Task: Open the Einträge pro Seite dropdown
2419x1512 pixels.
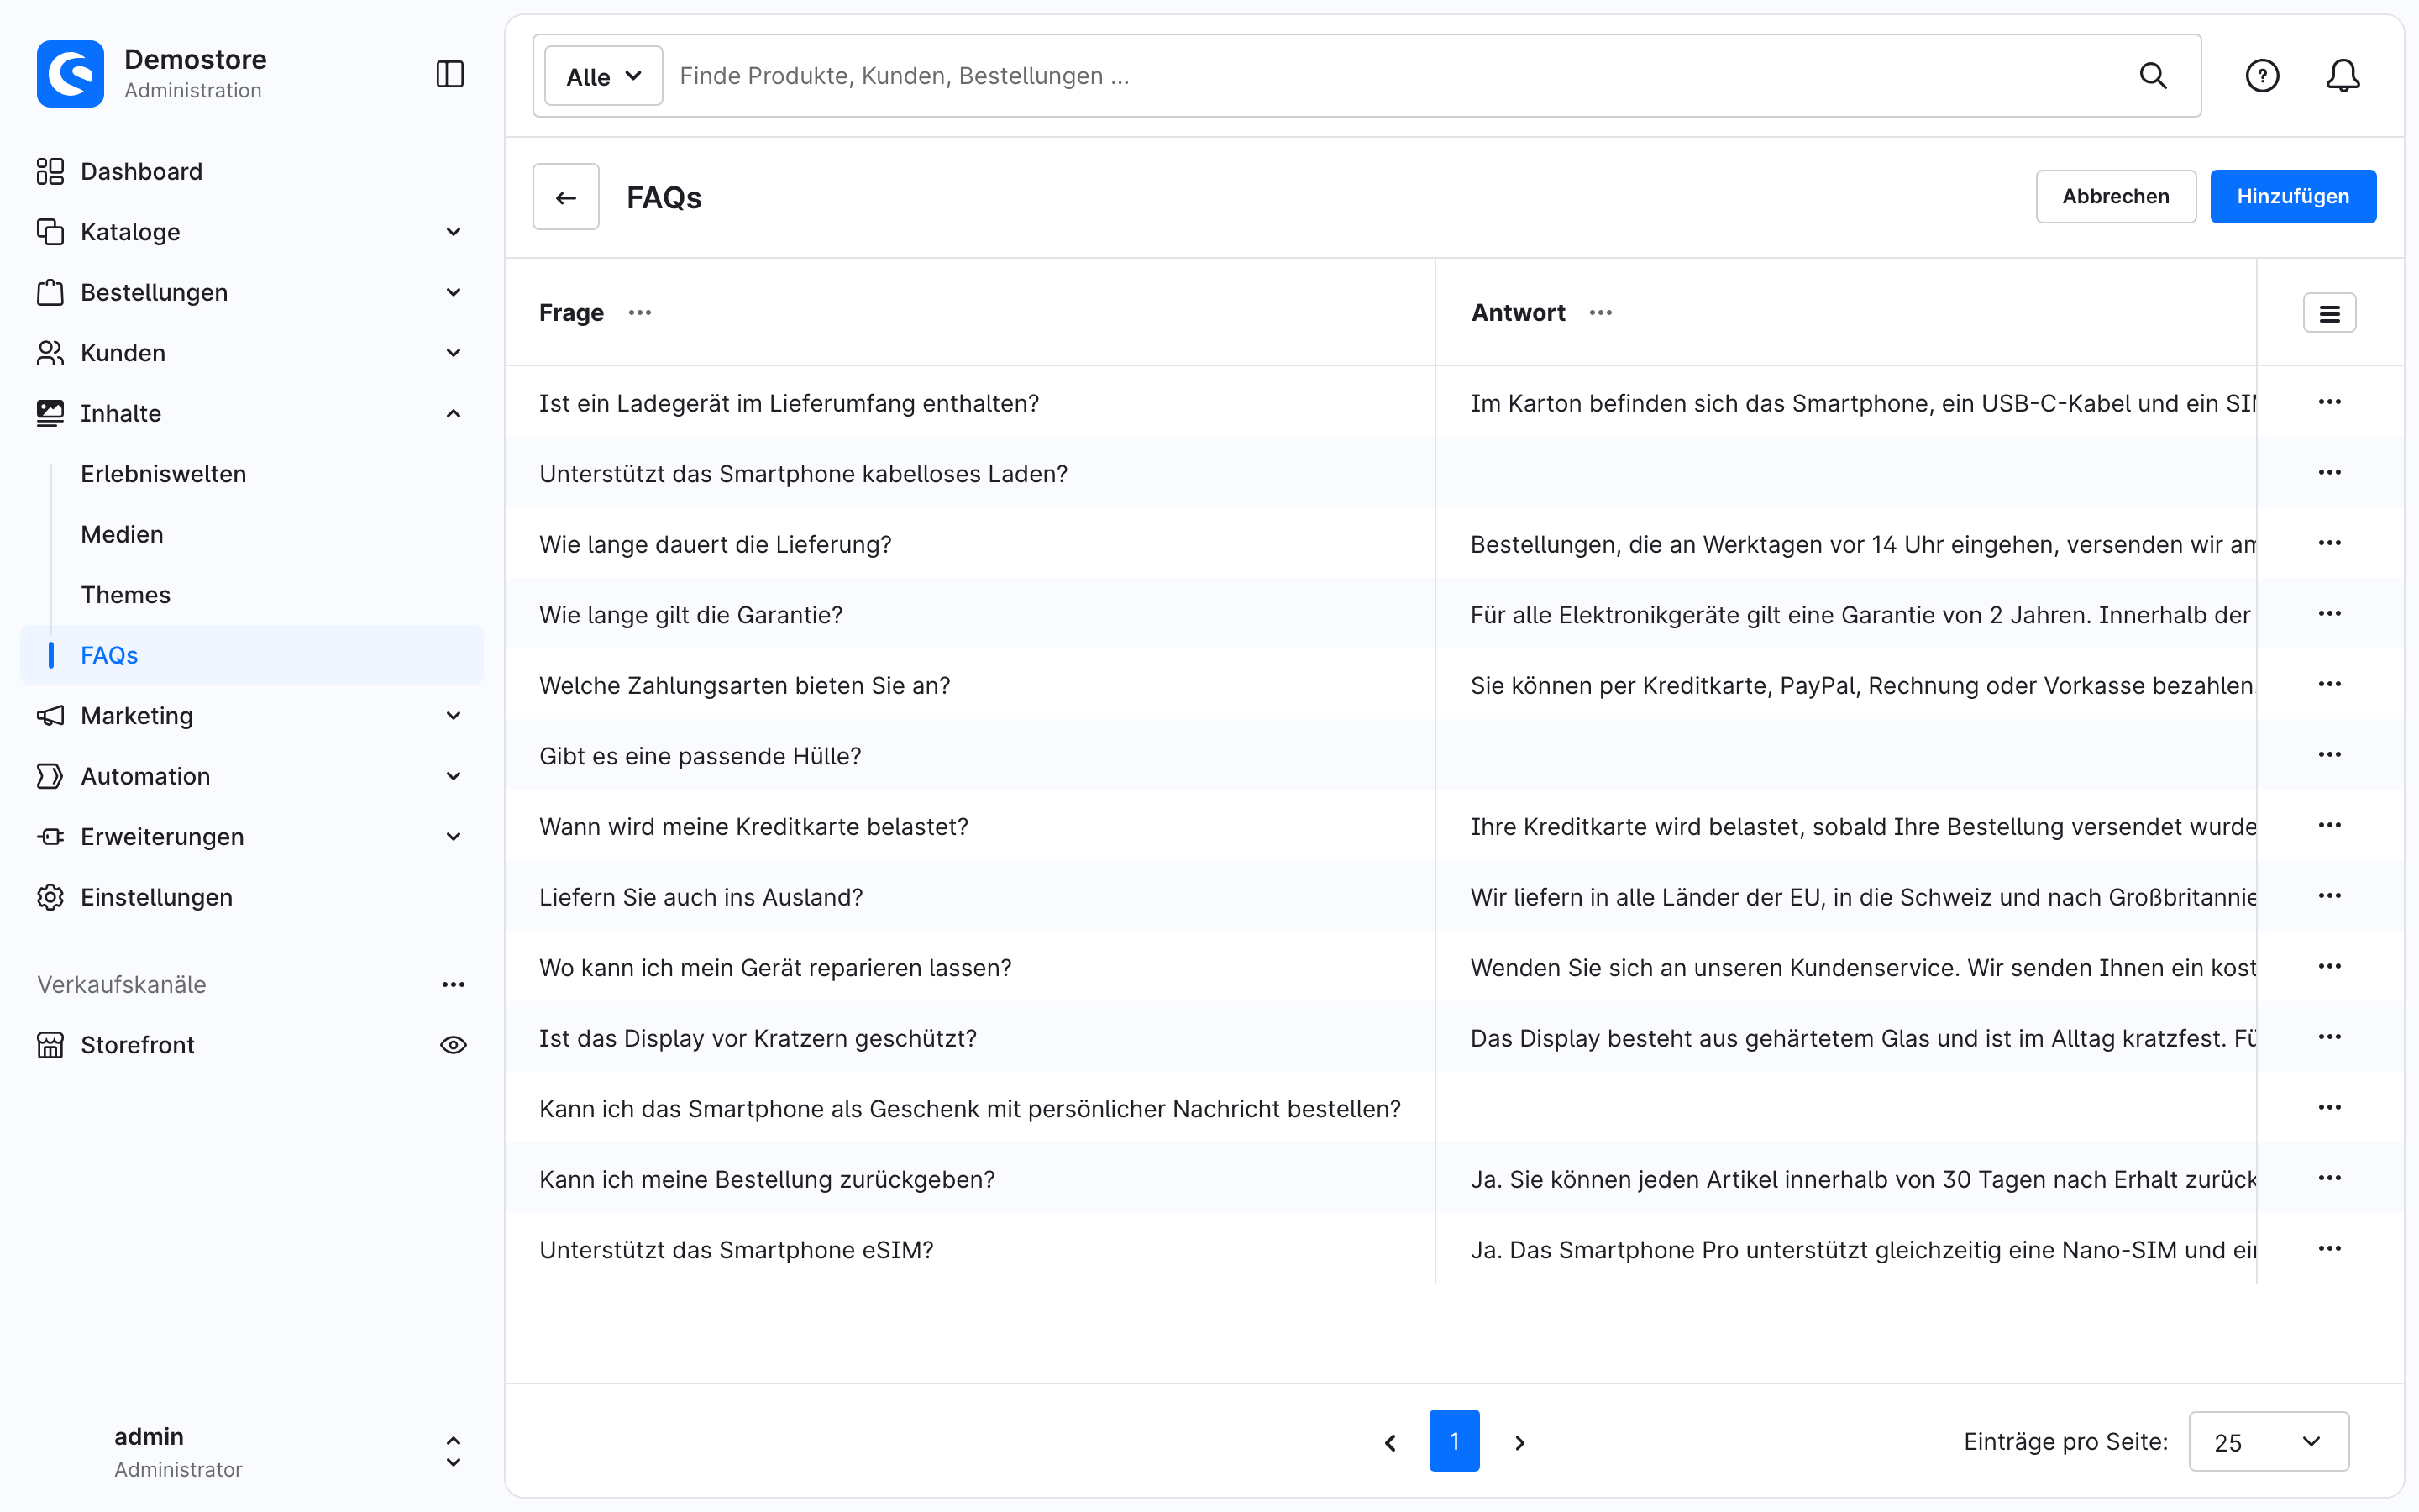Action: tap(2268, 1442)
